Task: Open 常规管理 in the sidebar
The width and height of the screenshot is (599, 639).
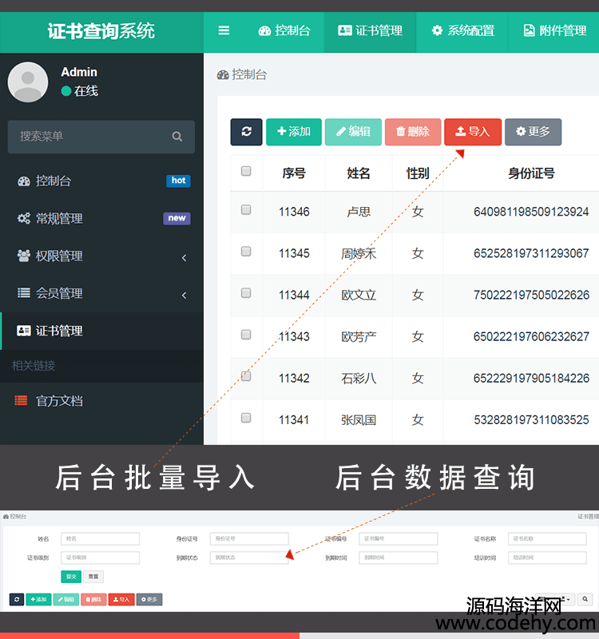Action: pos(58,218)
